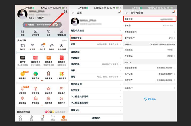Tap back arrow on 账号与安全 screen
The height and width of the screenshot is (126, 191).
click(127, 13)
